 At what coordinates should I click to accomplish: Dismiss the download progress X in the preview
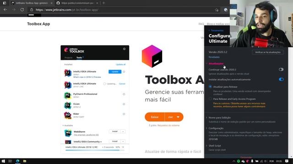123,147
